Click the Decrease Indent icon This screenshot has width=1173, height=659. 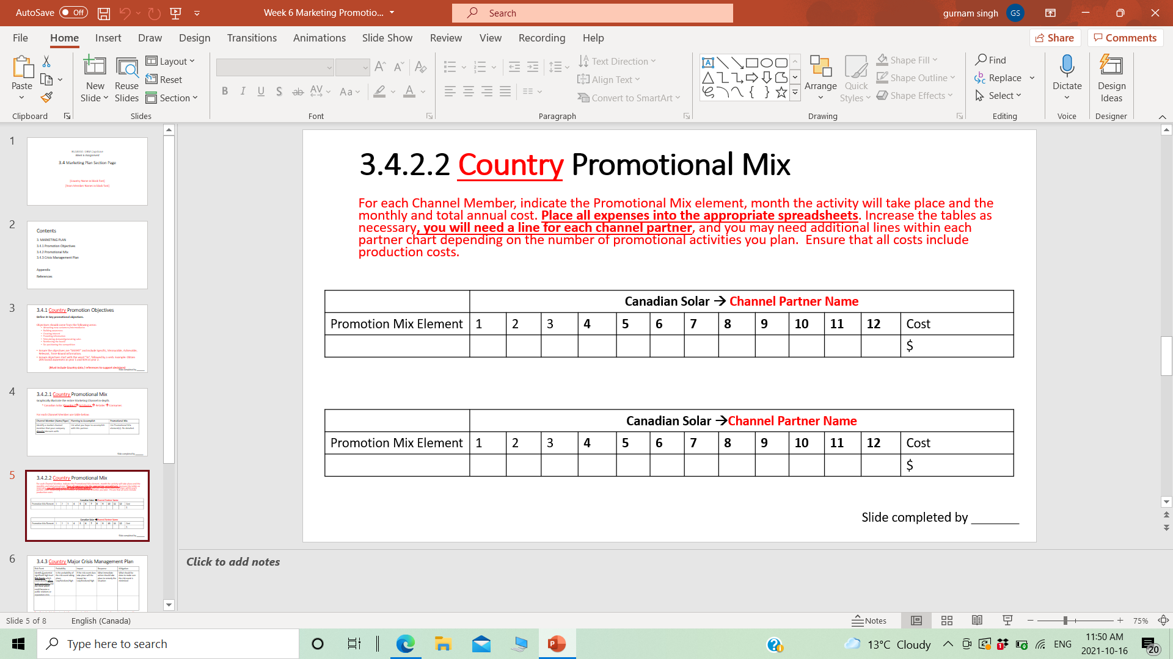514,67
